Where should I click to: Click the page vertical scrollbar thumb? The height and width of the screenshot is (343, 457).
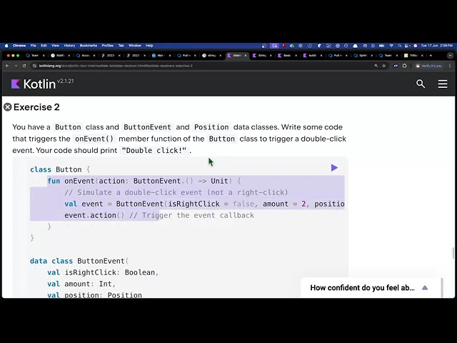453,252
